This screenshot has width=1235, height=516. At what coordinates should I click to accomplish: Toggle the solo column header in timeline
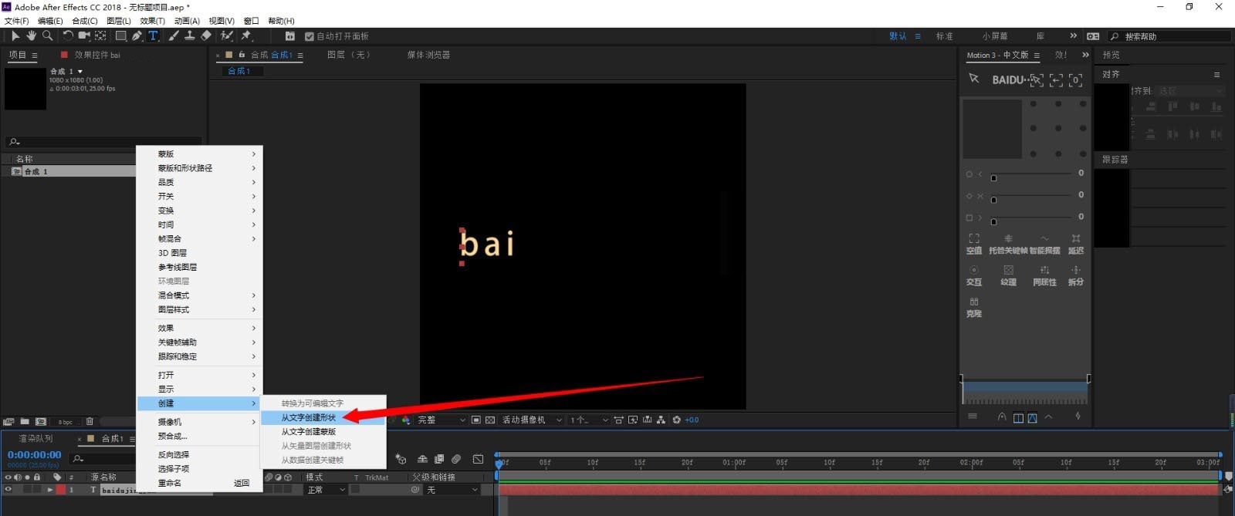[27, 477]
